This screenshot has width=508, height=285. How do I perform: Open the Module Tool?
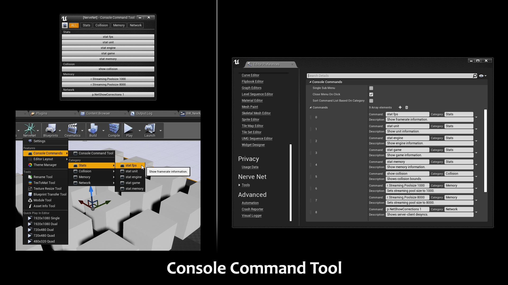pos(46,200)
